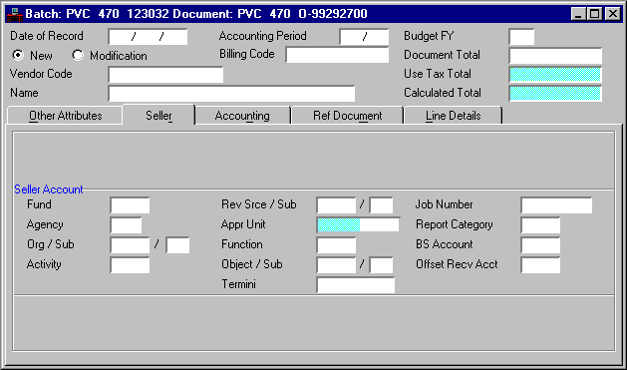Click the Rev Srce input field
This screenshot has height=370, width=627.
pyautogui.click(x=336, y=205)
